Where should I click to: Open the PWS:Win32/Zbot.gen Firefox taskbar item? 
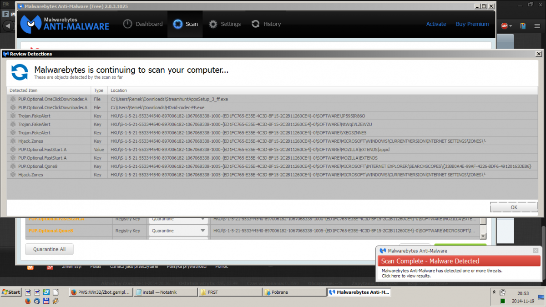tap(101, 292)
